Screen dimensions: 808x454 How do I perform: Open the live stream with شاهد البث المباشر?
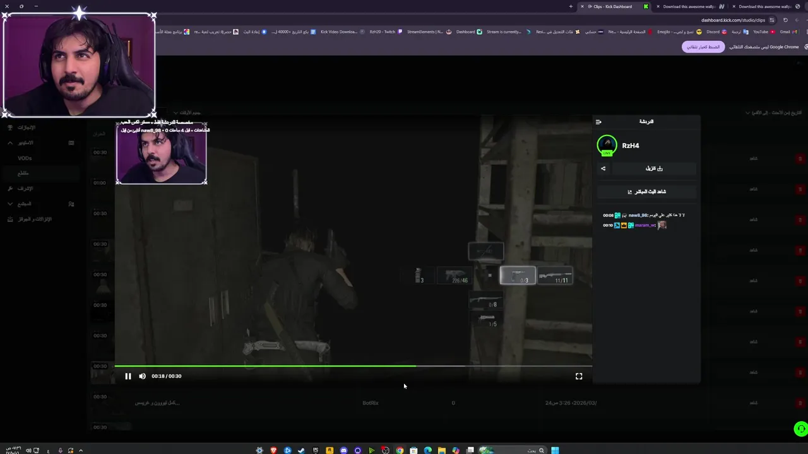[647, 191]
